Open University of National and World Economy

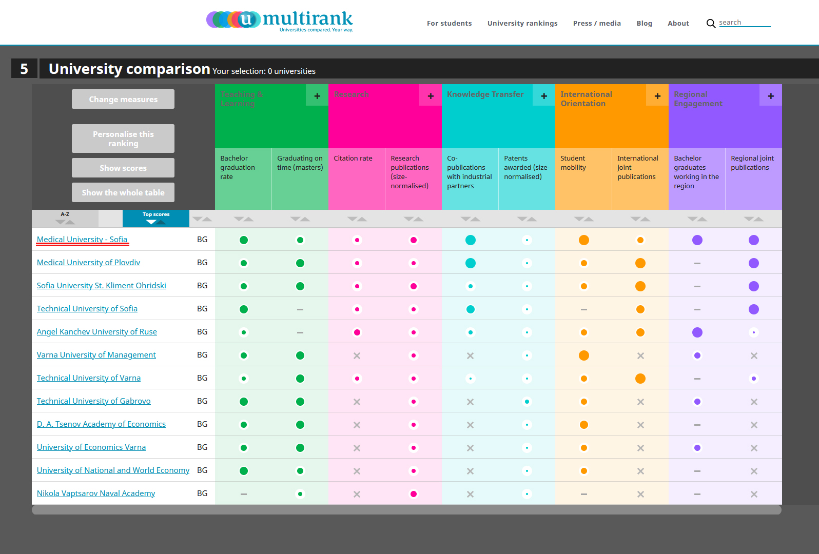(113, 470)
